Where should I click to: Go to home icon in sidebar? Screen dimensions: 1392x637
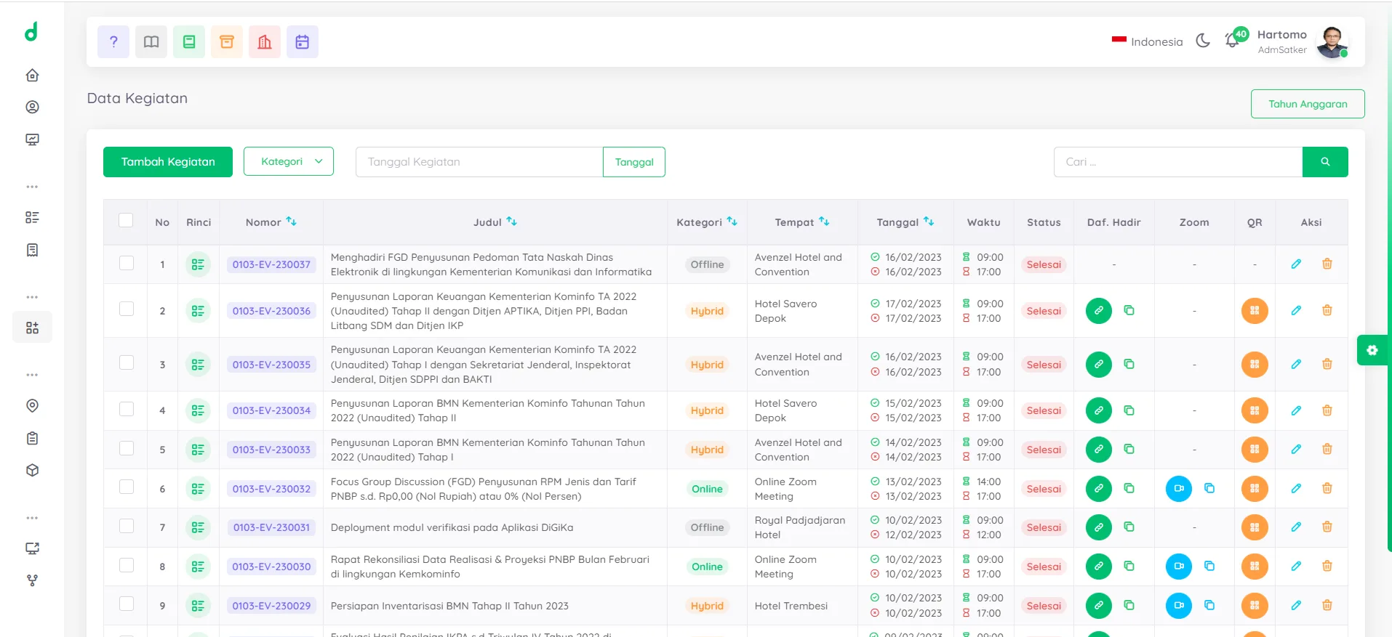click(x=32, y=76)
